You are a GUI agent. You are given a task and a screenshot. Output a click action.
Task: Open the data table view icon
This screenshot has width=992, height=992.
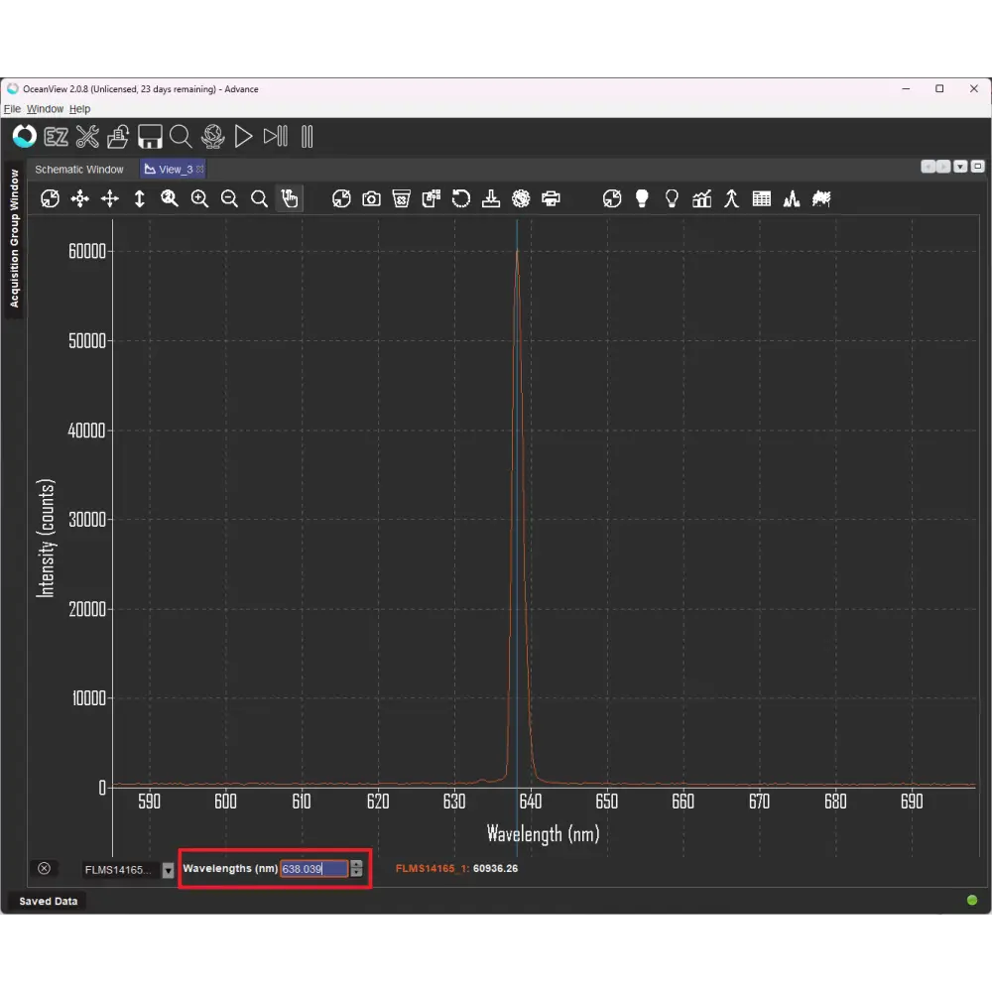[x=762, y=198]
